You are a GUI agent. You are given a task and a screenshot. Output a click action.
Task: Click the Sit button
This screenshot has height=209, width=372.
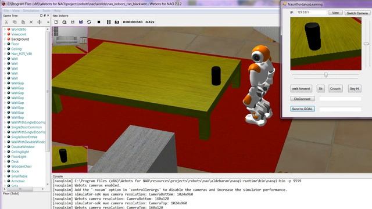[320, 89]
